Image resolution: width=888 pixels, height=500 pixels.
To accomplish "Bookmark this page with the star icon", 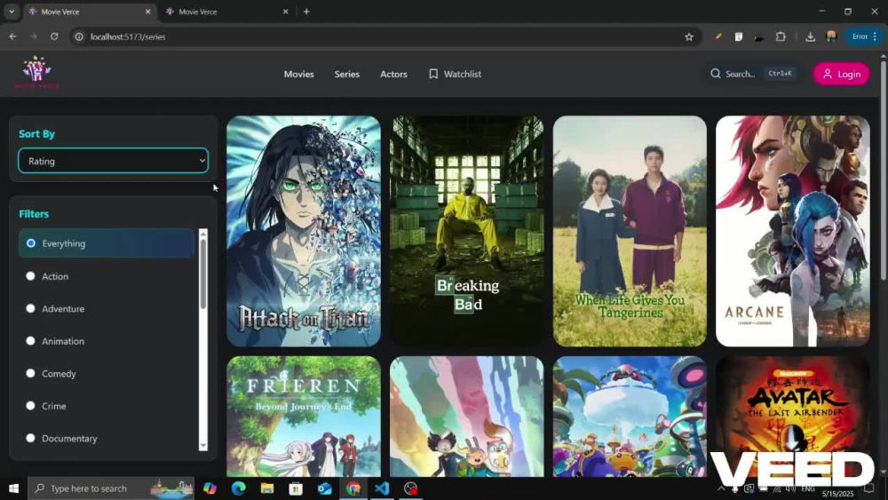I will pyautogui.click(x=689, y=36).
